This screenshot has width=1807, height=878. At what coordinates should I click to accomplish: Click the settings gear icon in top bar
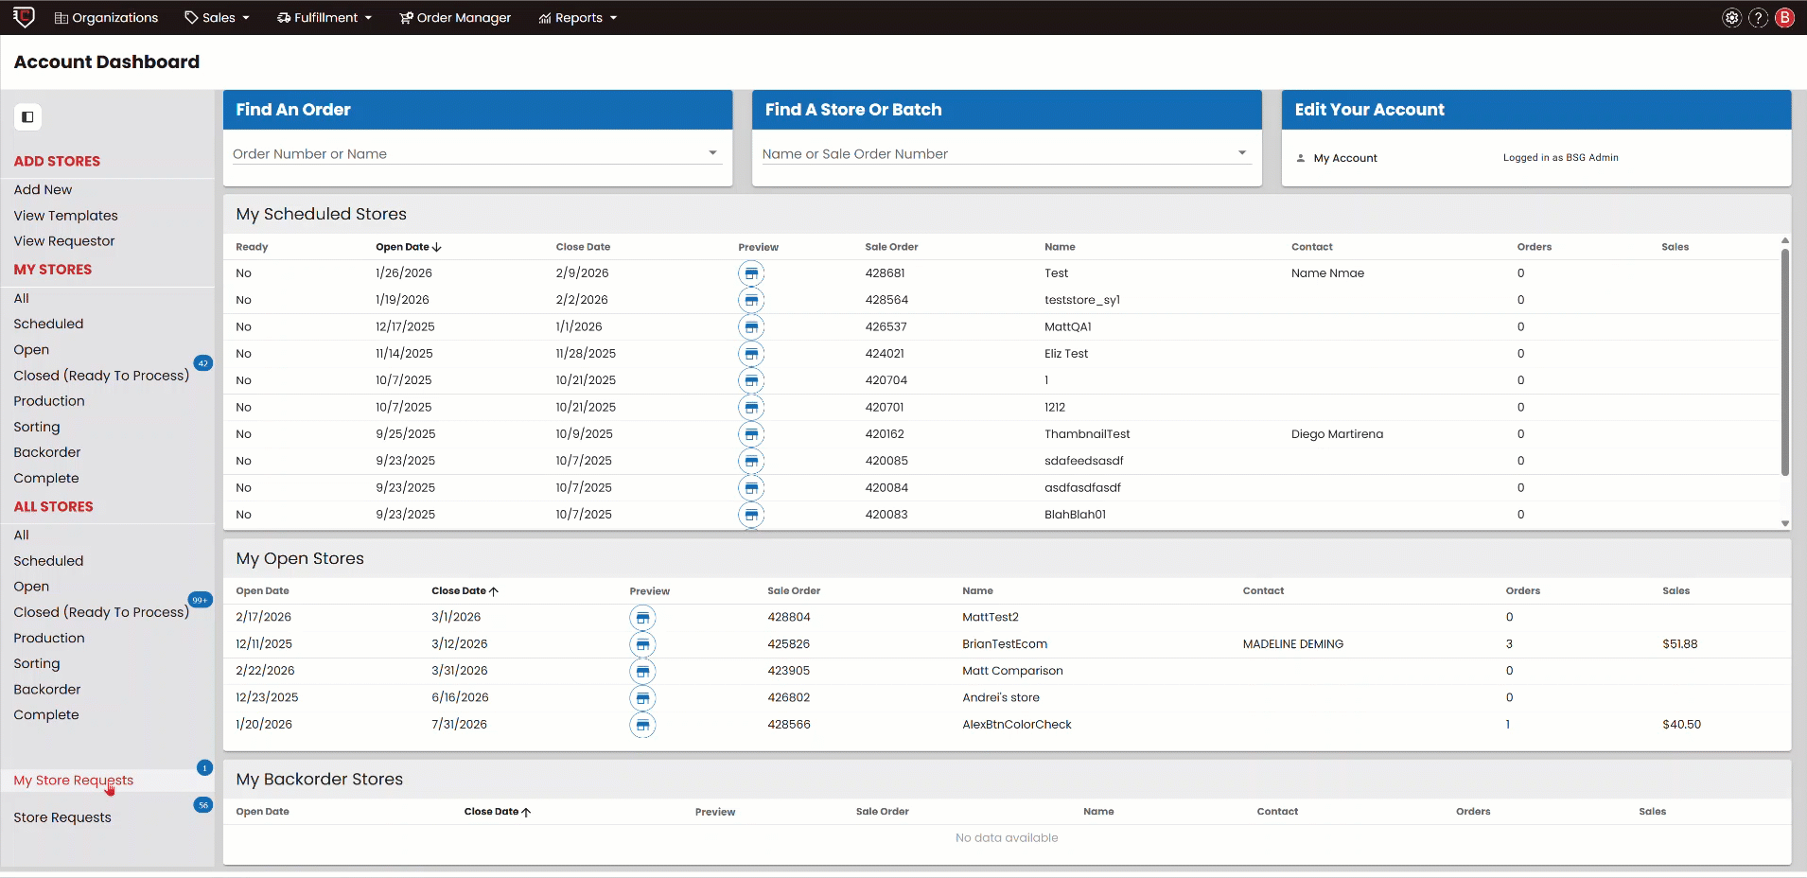(x=1731, y=18)
